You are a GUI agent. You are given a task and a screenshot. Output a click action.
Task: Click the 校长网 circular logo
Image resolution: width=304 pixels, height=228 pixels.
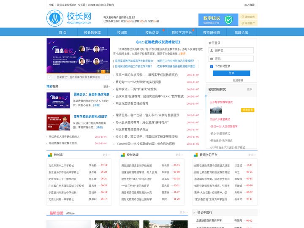(55, 18)
